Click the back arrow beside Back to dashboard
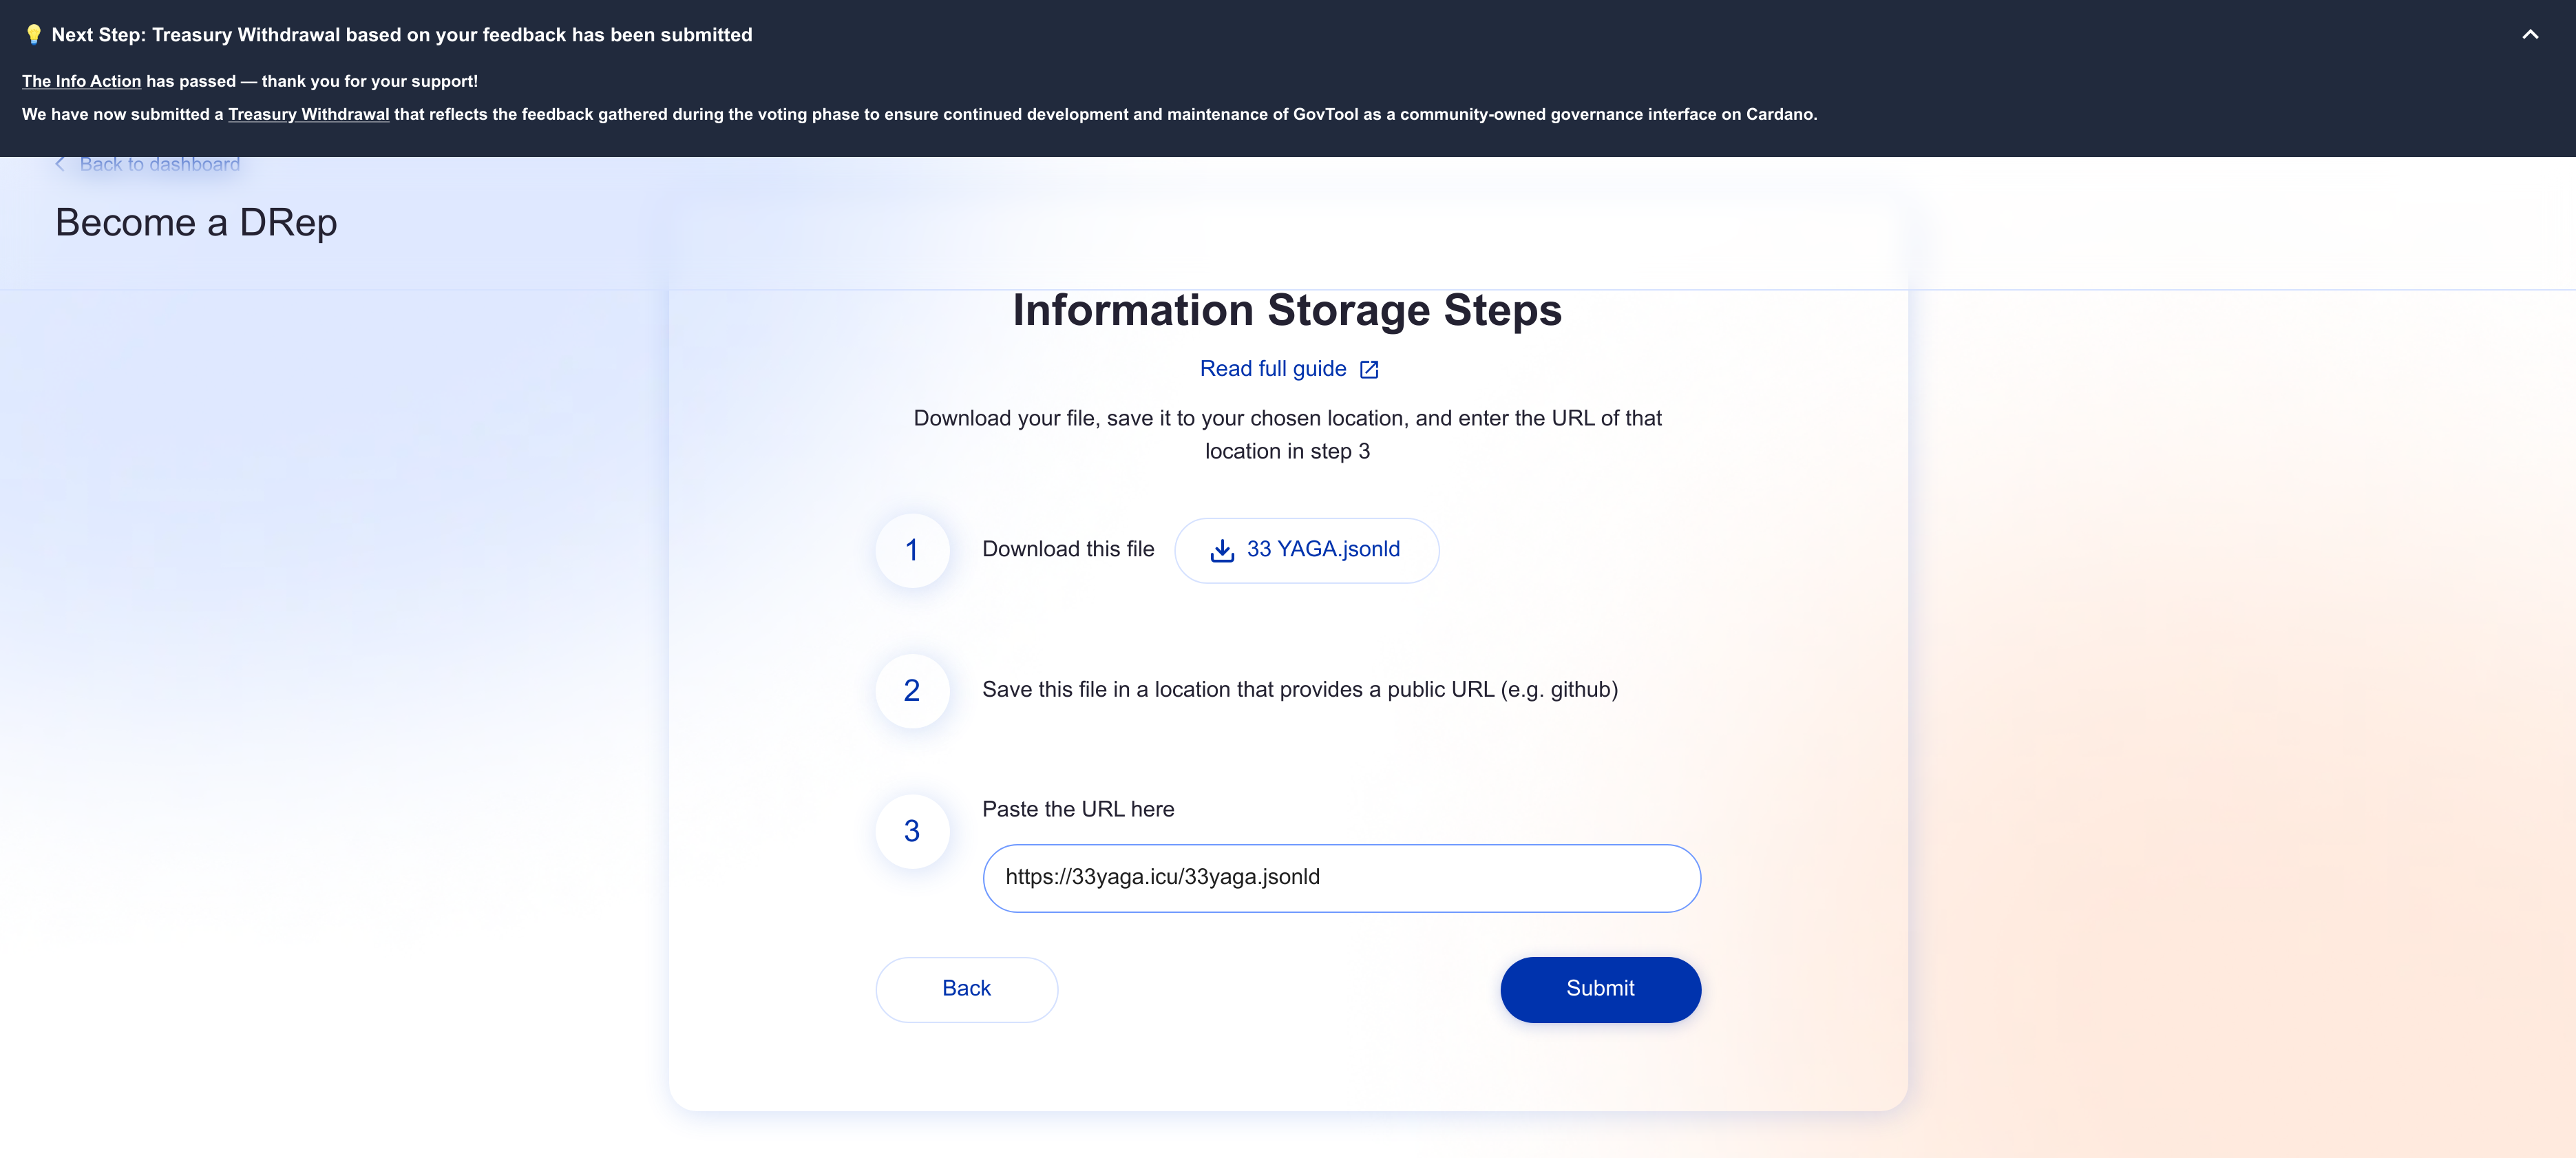 pyautogui.click(x=60, y=164)
